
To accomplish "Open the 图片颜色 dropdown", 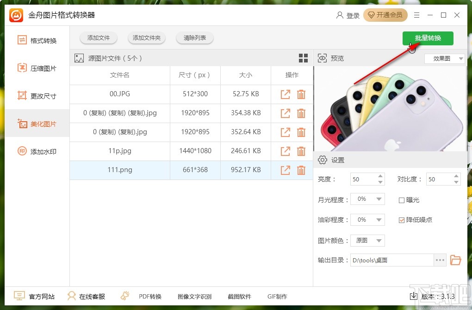I will coord(368,241).
